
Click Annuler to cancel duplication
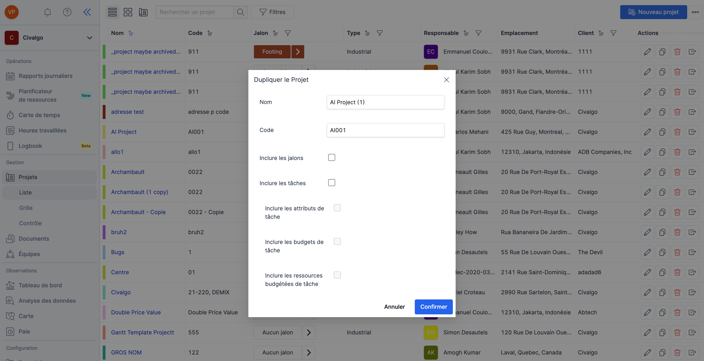click(x=394, y=307)
